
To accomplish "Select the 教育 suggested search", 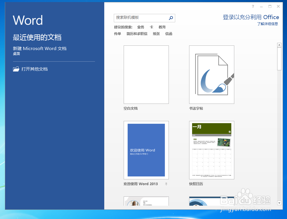I will point(162,27).
